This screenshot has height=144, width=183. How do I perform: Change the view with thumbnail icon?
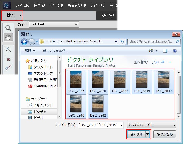click(151, 51)
